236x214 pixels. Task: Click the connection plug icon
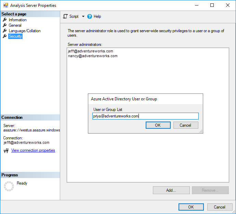click(6, 151)
